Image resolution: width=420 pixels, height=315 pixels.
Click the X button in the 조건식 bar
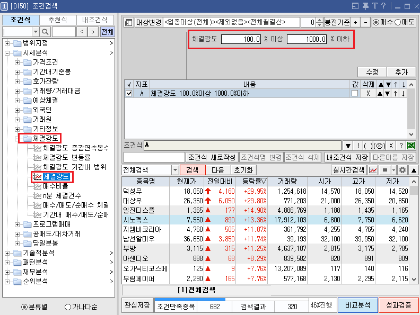(x=391, y=146)
